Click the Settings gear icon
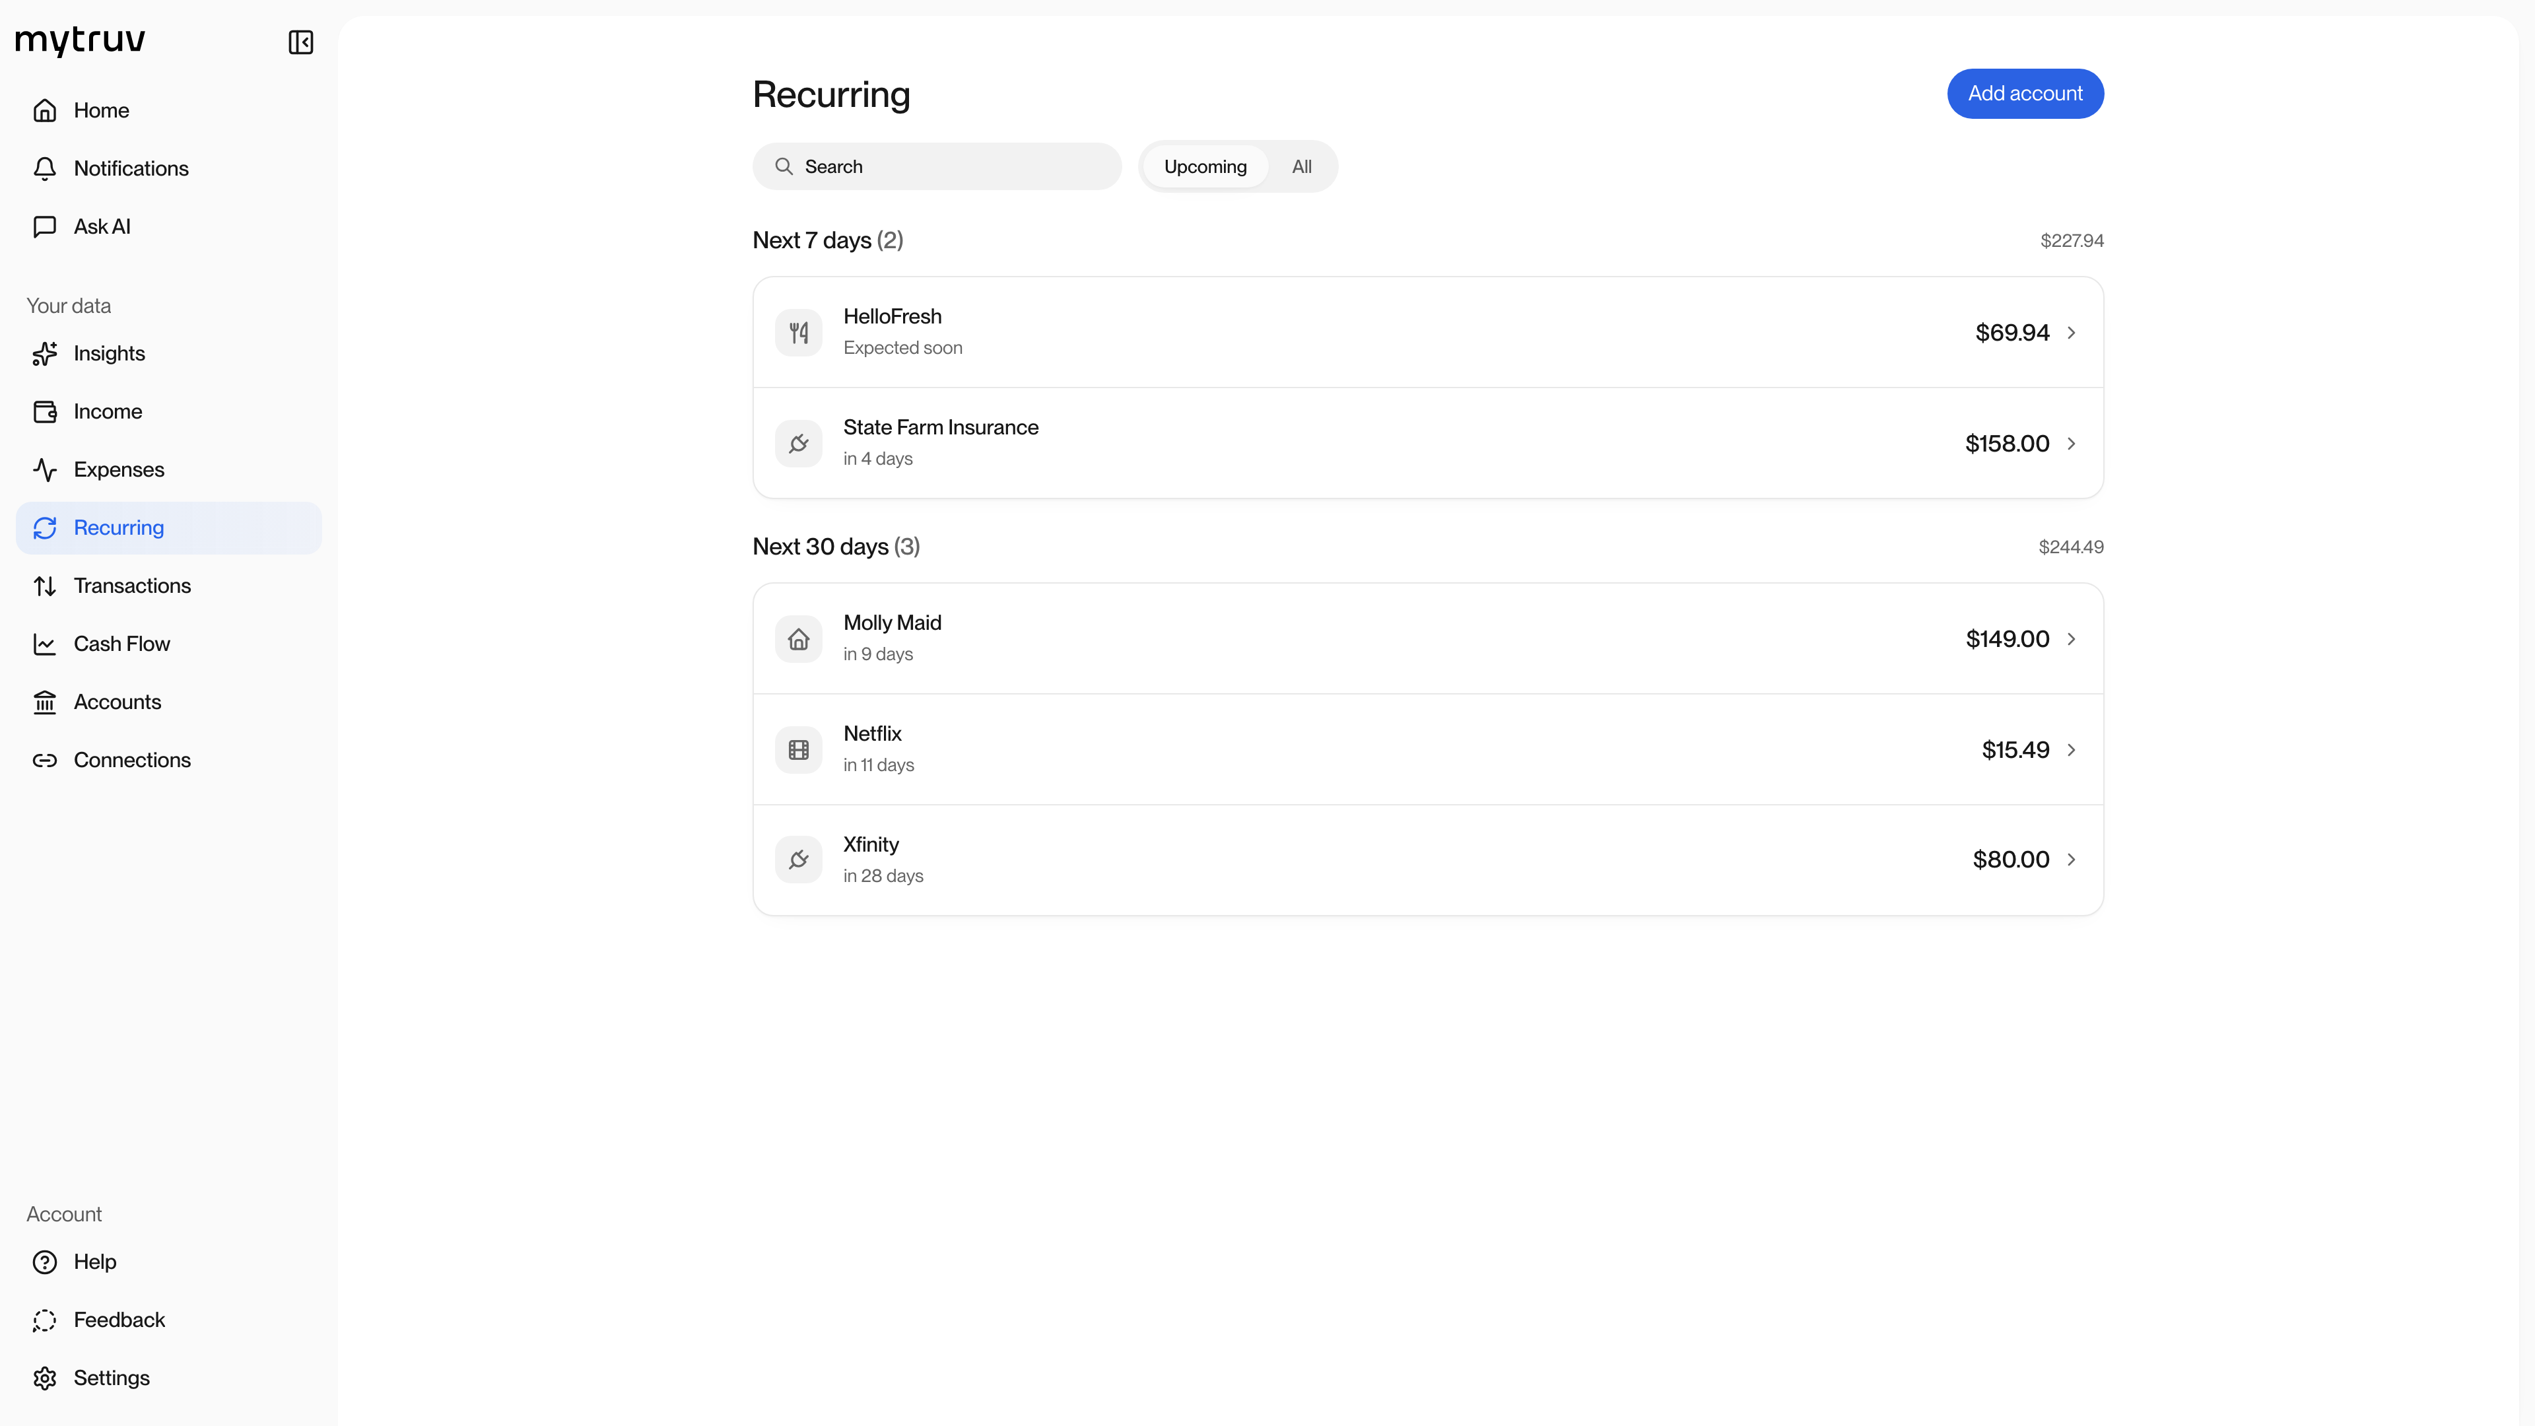2535x1426 pixels. pos(44,1378)
